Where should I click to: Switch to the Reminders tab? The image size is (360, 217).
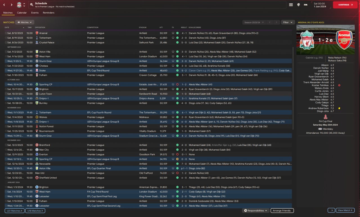coord(48,13)
